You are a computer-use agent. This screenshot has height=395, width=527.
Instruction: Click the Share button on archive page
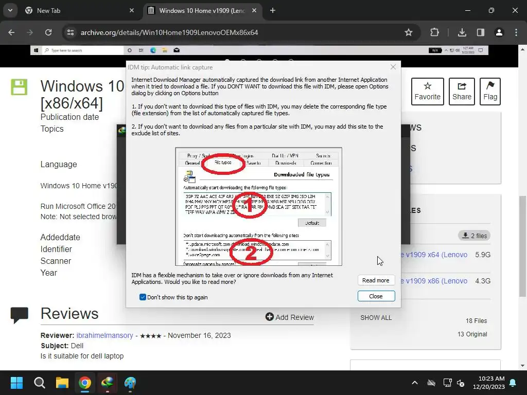[x=462, y=92]
